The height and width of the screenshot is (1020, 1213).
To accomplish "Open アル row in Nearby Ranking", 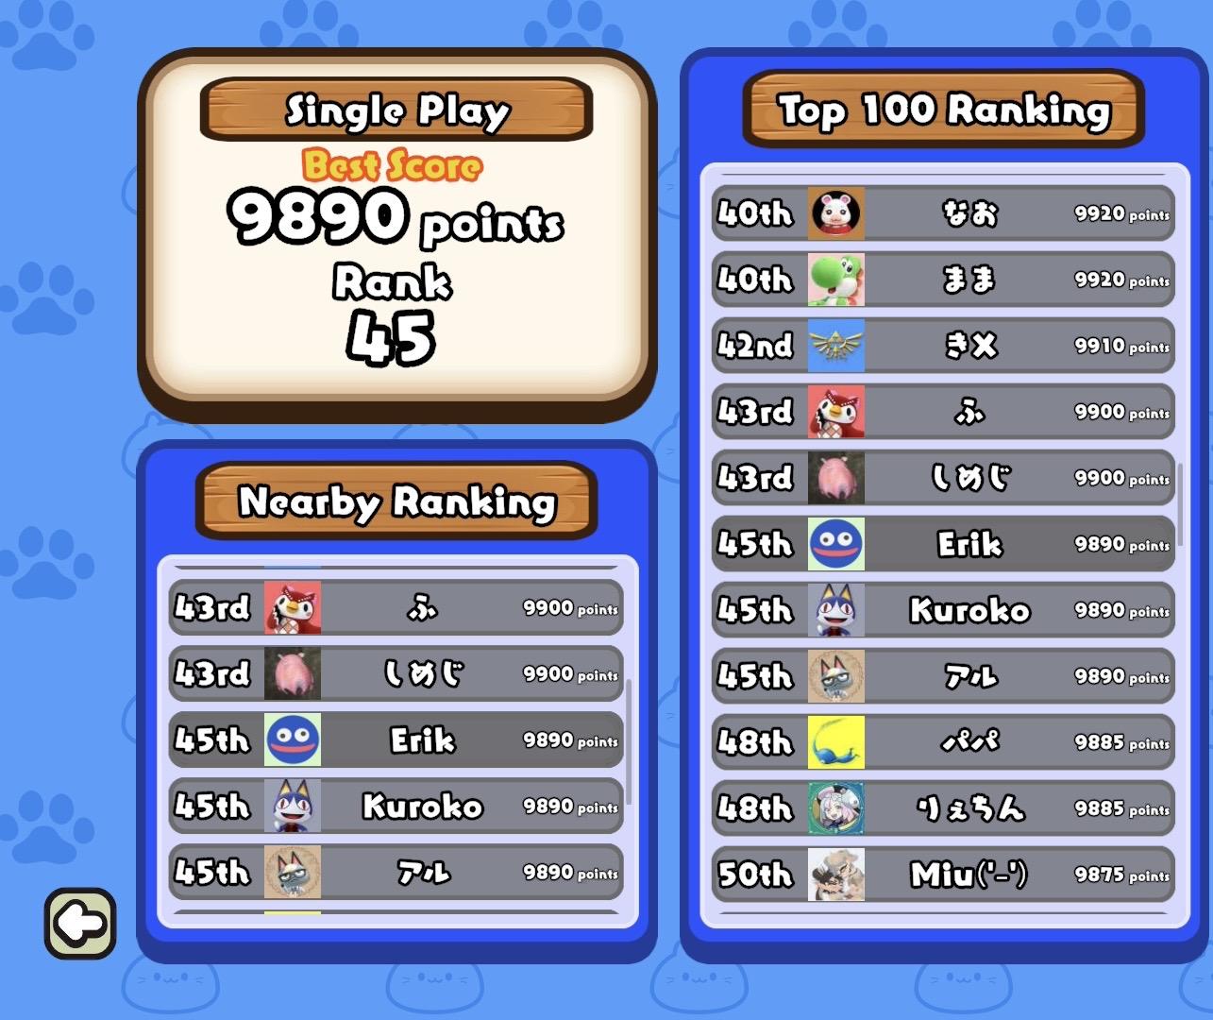I will click(396, 872).
